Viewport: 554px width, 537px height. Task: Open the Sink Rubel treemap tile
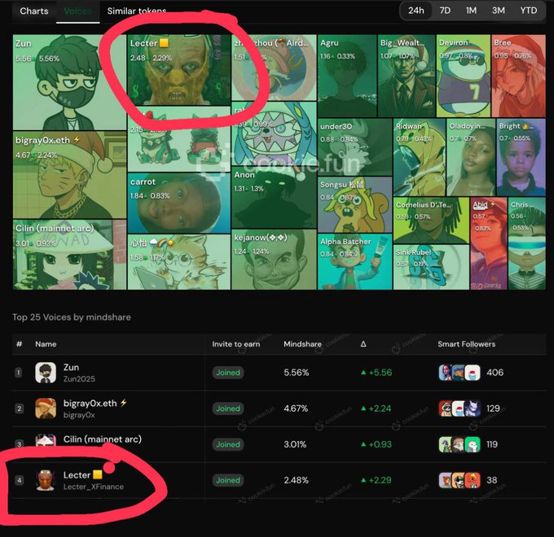(431, 267)
